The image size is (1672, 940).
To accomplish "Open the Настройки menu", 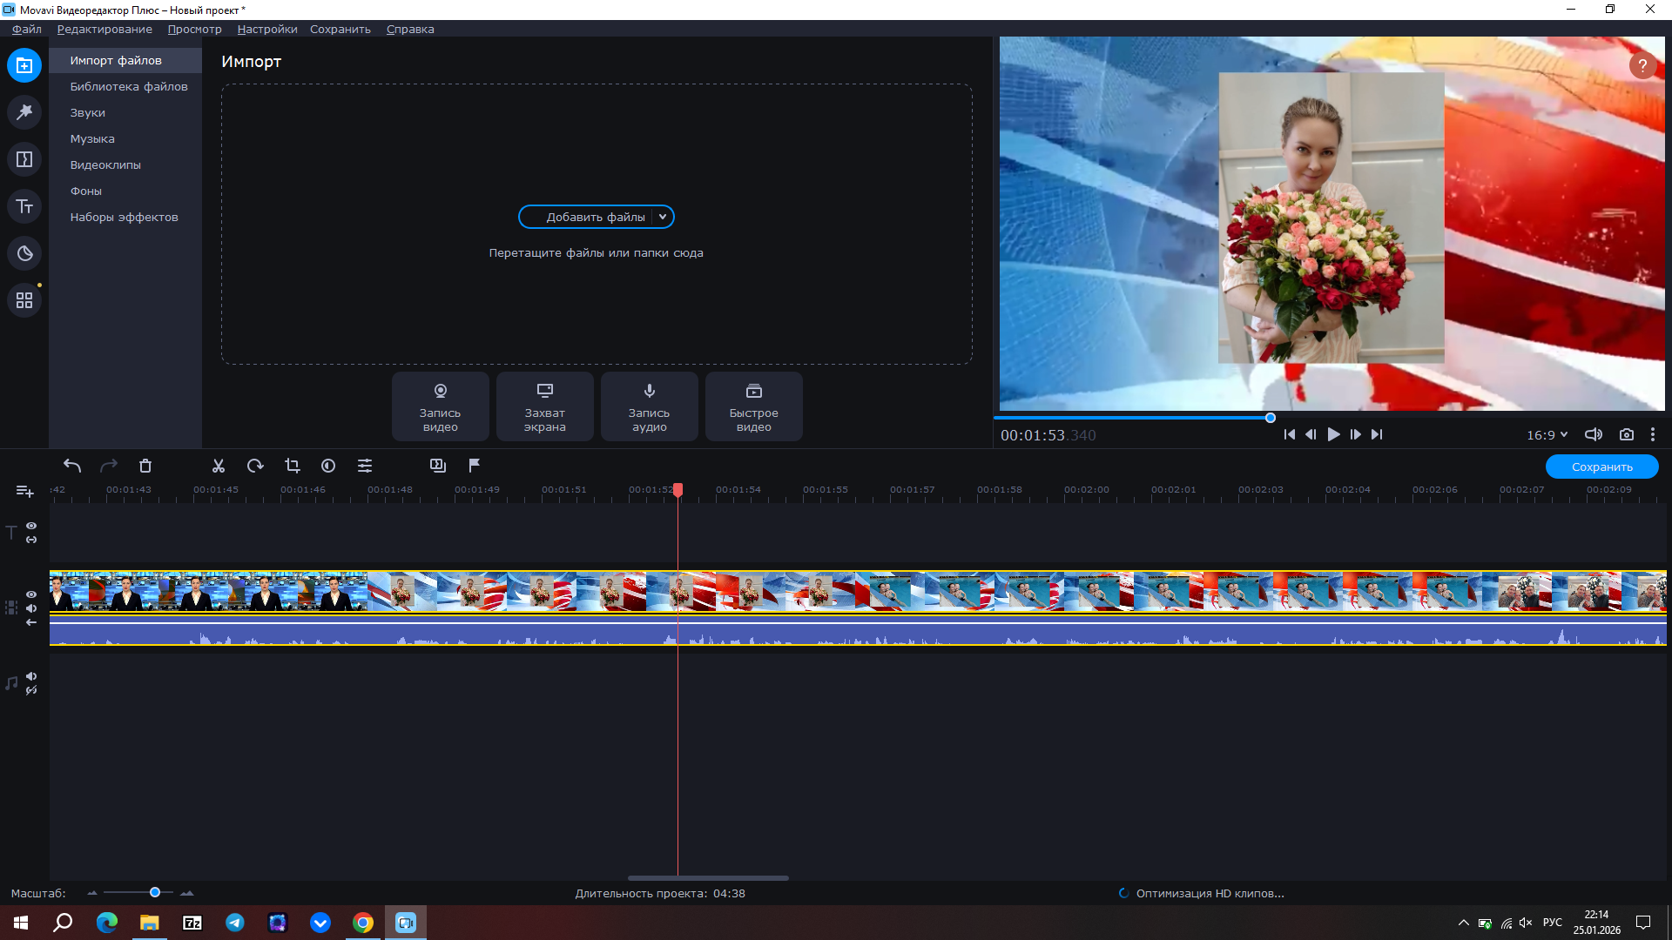I will [x=266, y=29].
